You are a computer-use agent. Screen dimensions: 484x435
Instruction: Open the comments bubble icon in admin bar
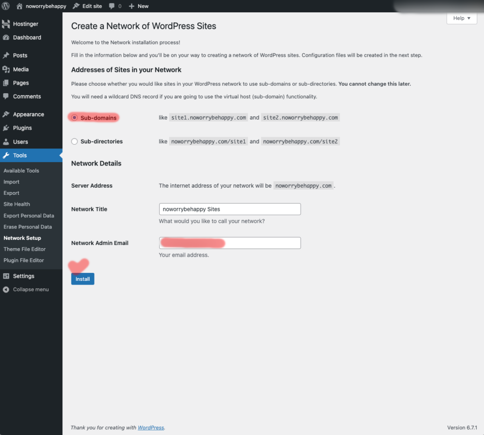click(x=112, y=6)
